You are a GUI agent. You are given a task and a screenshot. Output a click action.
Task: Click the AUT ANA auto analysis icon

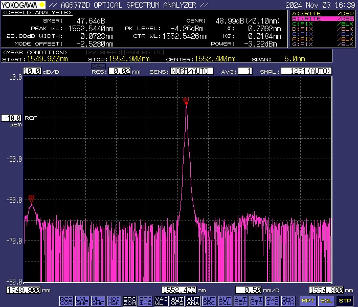(x=193, y=301)
